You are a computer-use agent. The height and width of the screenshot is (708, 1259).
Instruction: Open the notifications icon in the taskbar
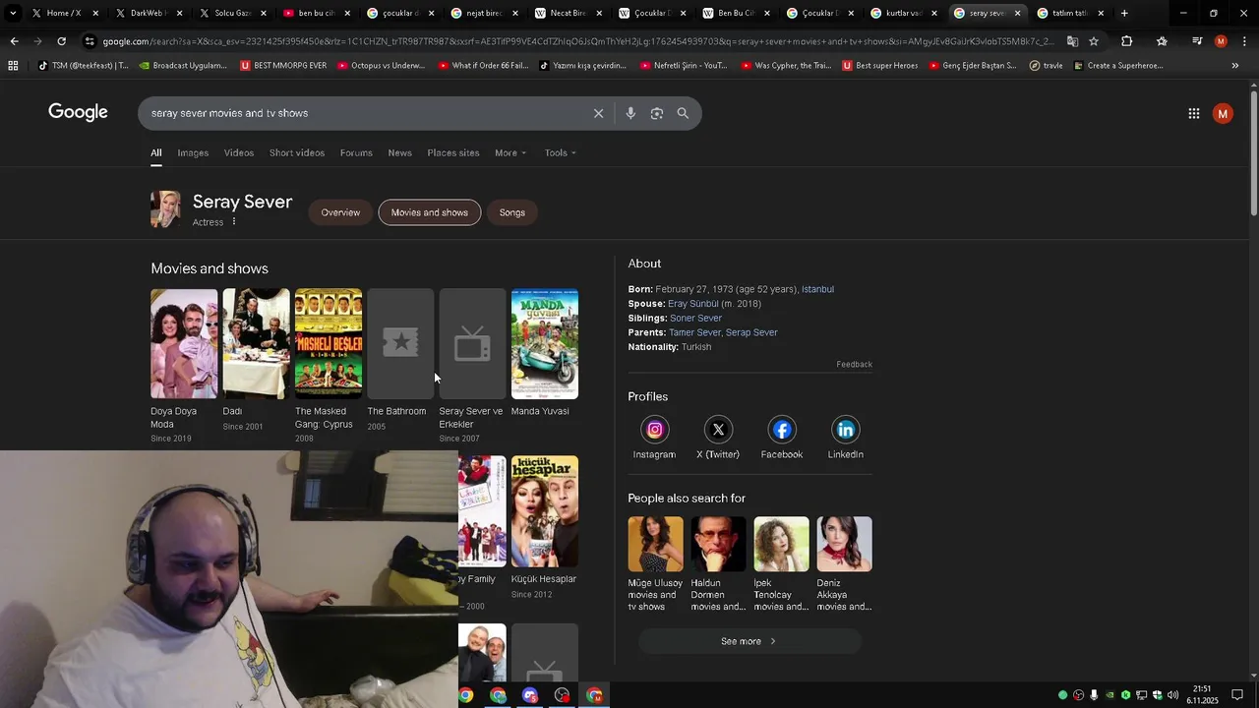click(1237, 695)
